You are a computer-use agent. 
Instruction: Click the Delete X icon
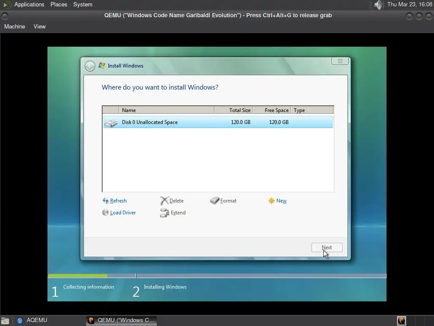164,201
